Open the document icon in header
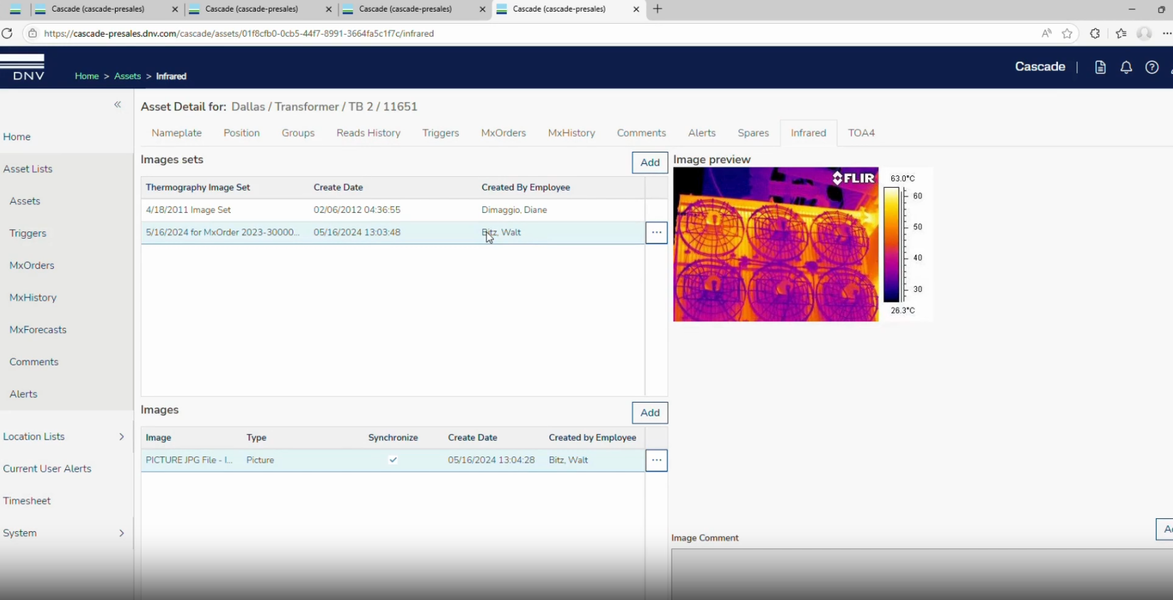Viewport: 1173px width, 600px height. tap(1100, 67)
